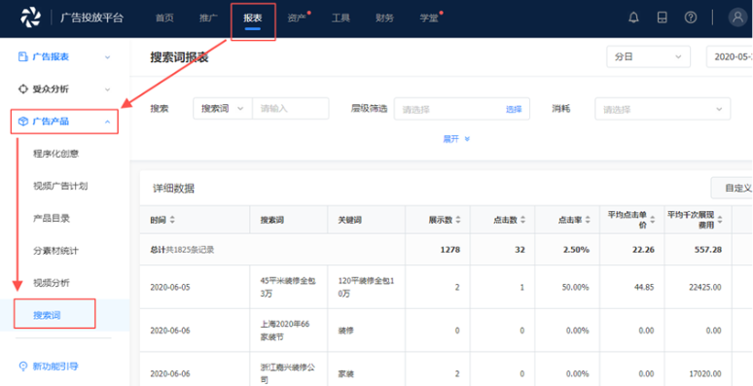753x386 pixels.
Task: Open 视频广告计划 in sidebar
Action: (60, 186)
